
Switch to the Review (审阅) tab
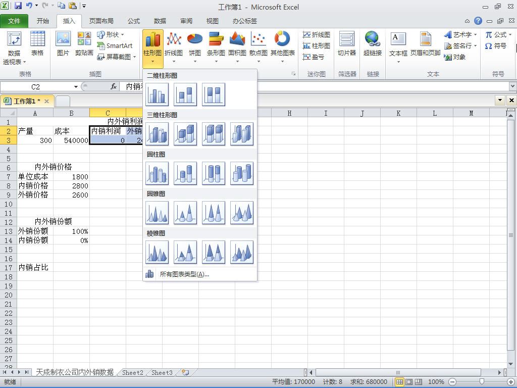coord(186,21)
